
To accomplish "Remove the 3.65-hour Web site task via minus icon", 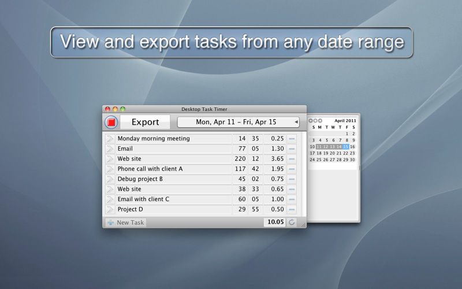I will tap(292, 158).
